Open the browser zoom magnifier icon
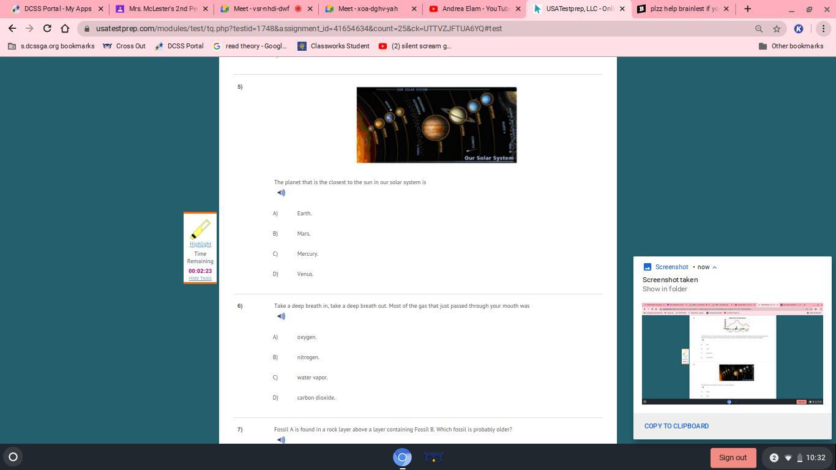 (759, 29)
